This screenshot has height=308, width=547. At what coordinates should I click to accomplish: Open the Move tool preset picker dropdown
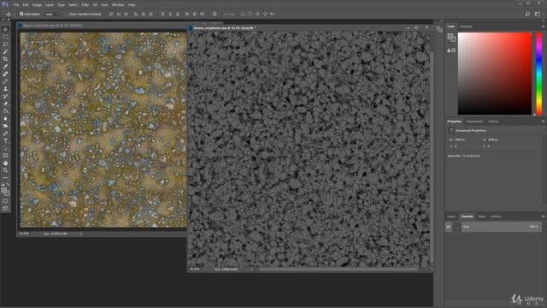point(15,14)
